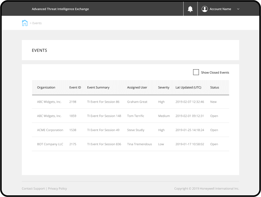The height and width of the screenshot is (197, 261).
Task: Click Account Name label
Action: click(x=220, y=9)
